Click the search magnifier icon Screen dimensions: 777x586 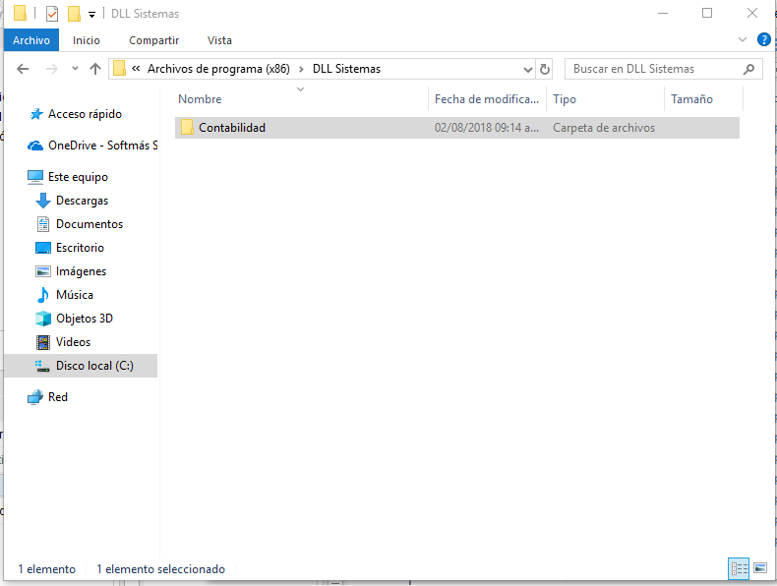click(749, 69)
